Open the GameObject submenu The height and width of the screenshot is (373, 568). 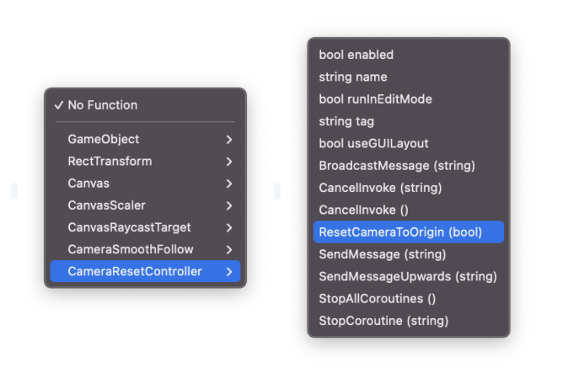tap(104, 139)
